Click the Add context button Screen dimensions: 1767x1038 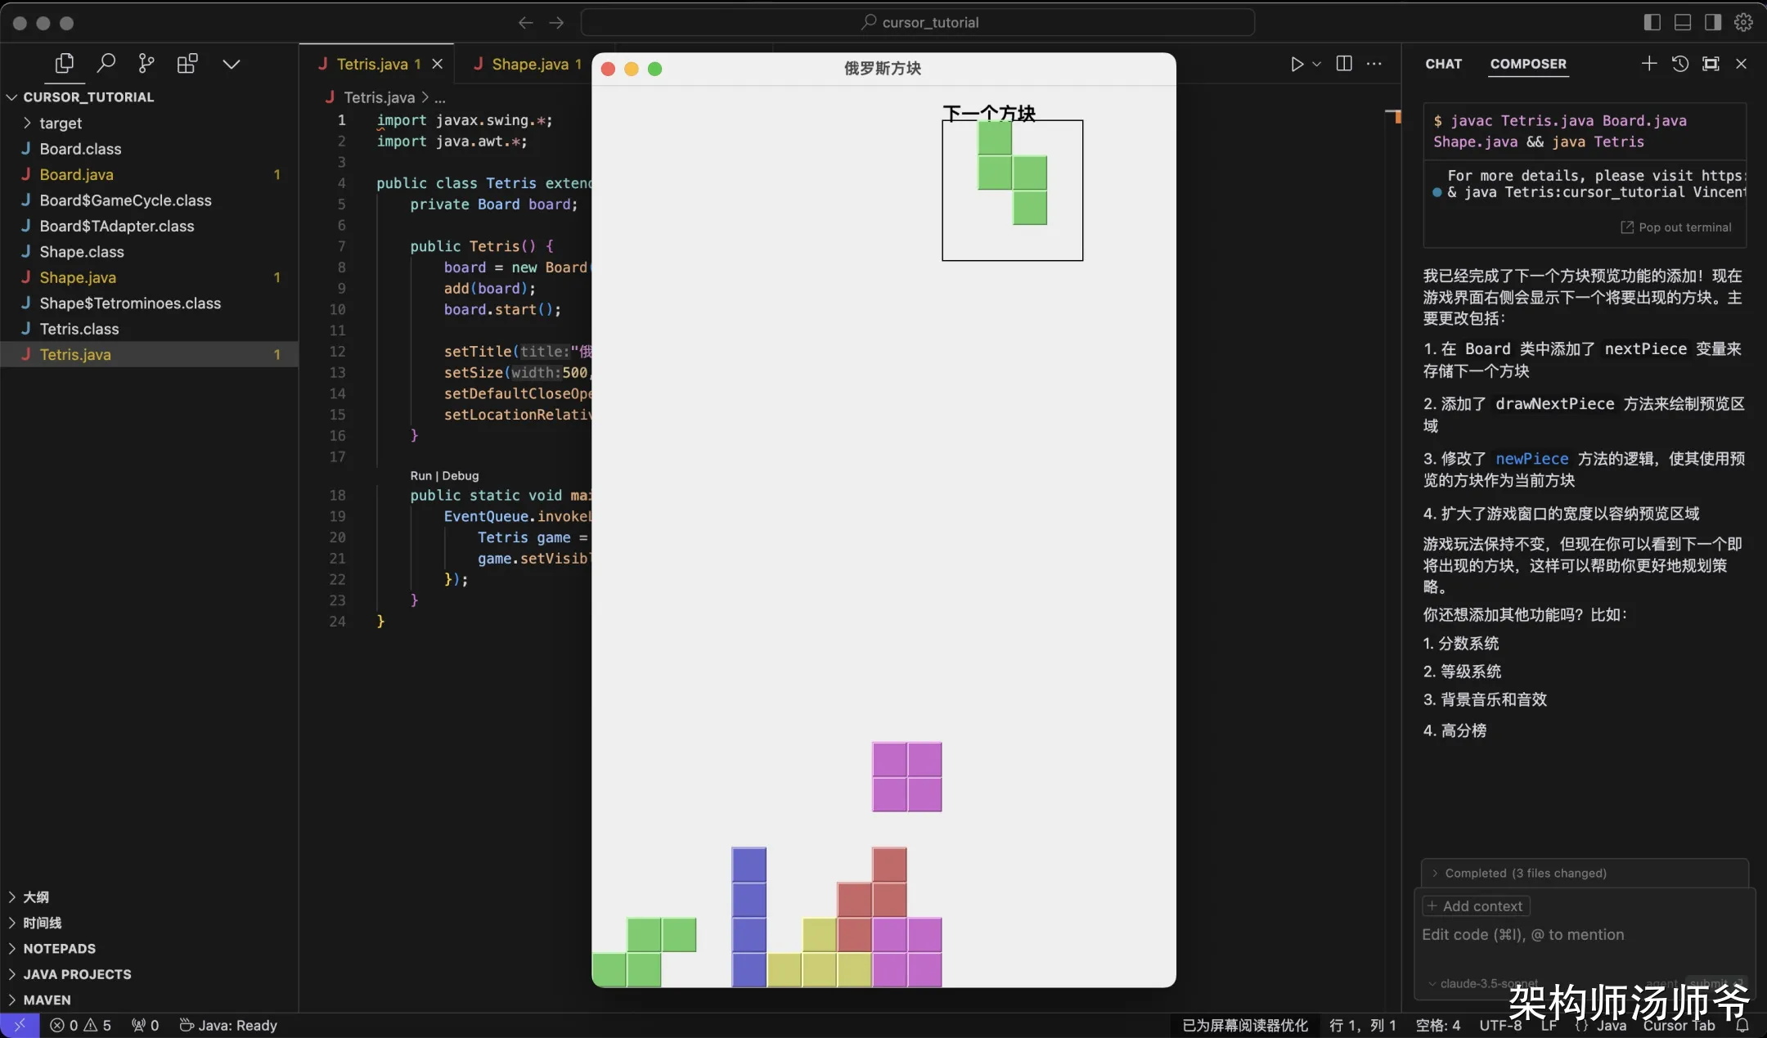1475,905
